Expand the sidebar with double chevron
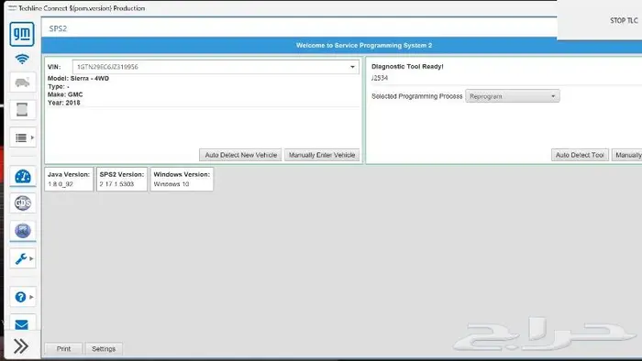Image resolution: width=642 pixels, height=361 pixels. coord(21,345)
